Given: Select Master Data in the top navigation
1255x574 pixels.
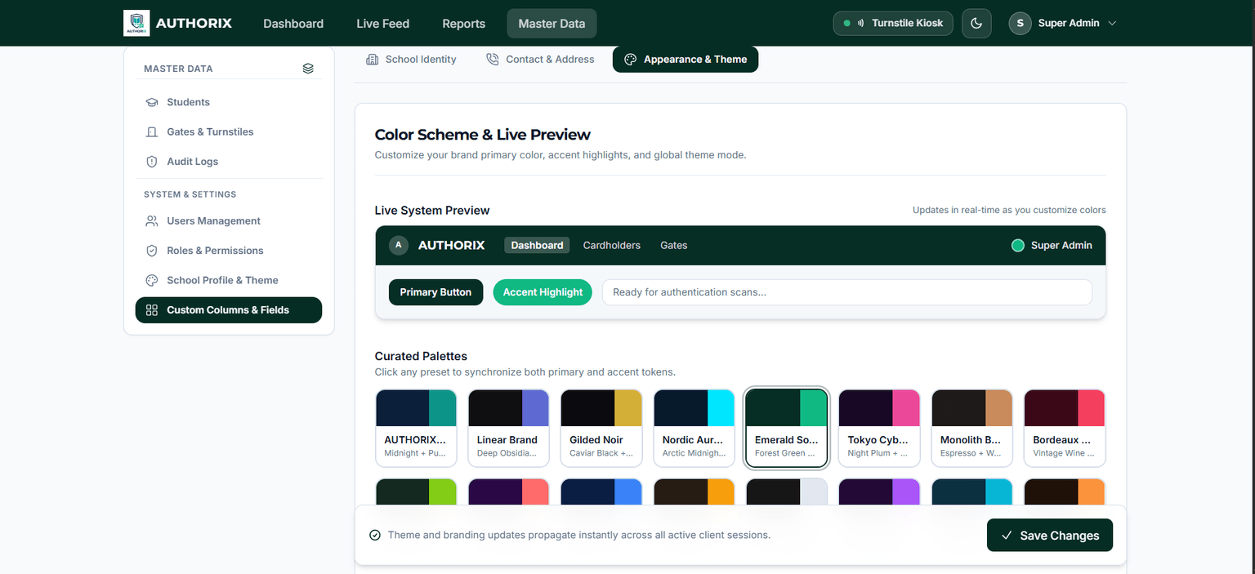Looking at the screenshot, I should coord(552,24).
